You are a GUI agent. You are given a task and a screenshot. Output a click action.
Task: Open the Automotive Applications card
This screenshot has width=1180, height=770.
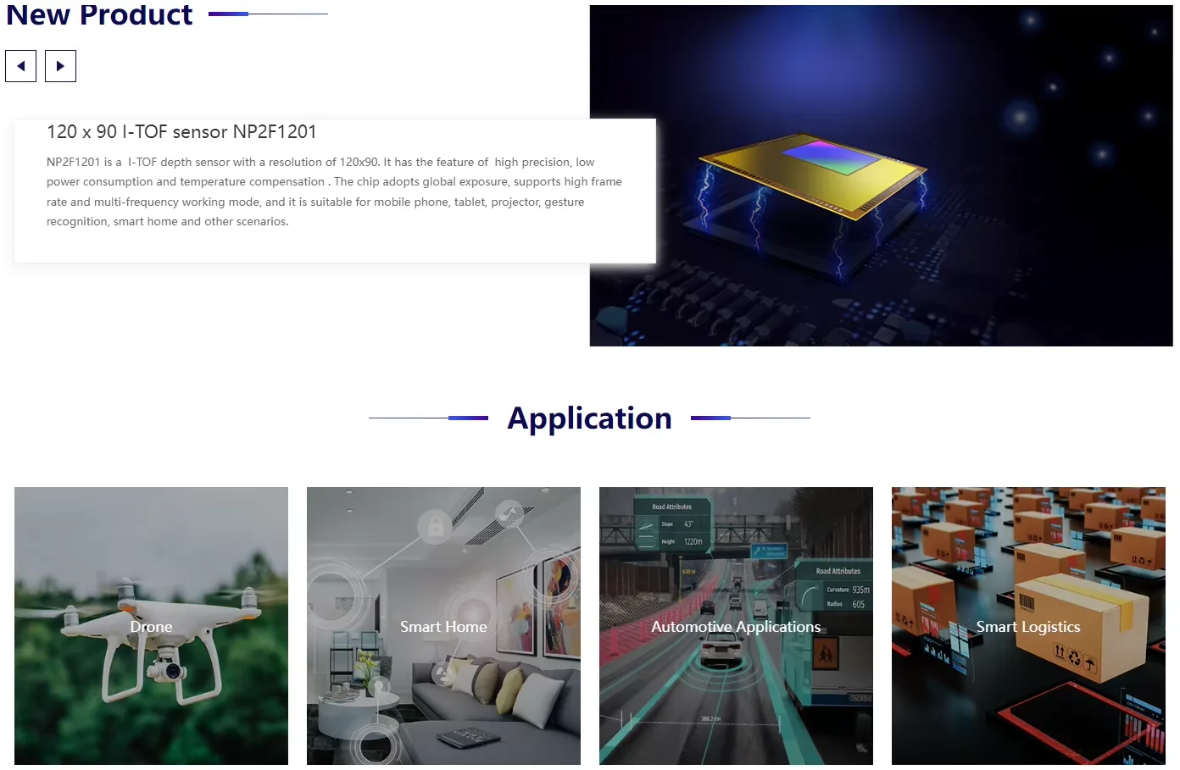pyautogui.click(x=736, y=626)
